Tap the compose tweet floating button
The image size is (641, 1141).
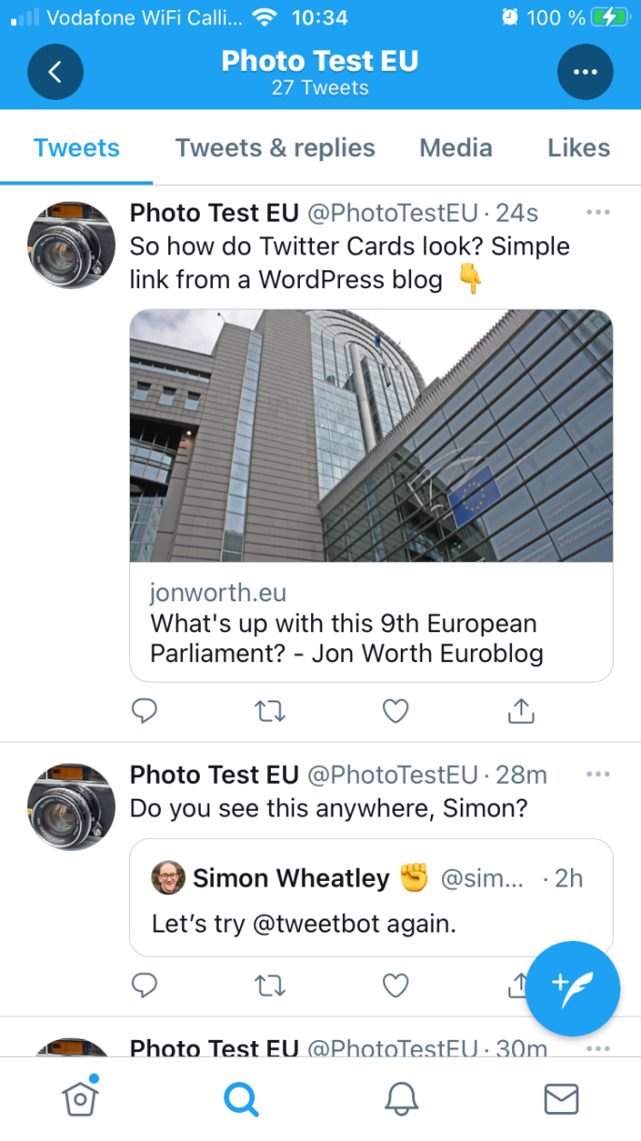click(x=572, y=989)
